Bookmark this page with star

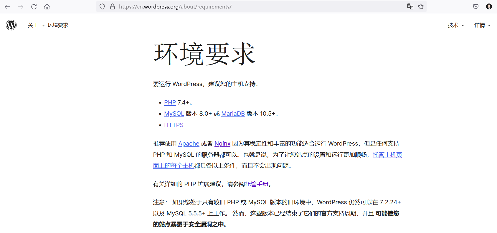[421, 6]
